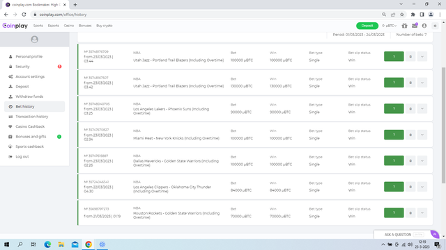Image resolution: width=446 pixels, height=250 pixels.
Task: Open the Esports menu item
Action: point(53,26)
